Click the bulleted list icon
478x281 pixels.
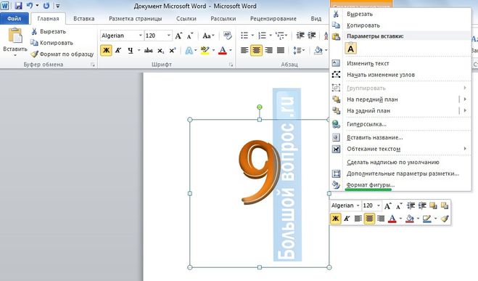pyautogui.click(x=244, y=36)
